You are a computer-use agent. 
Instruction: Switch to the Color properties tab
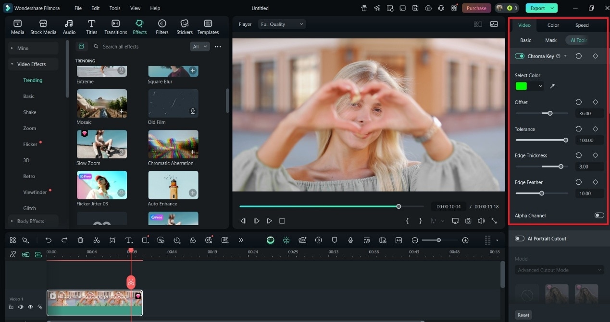(x=553, y=25)
